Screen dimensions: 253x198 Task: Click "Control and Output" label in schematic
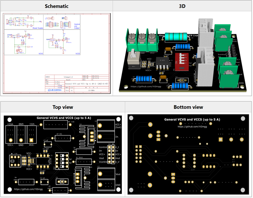(x=77, y=26)
